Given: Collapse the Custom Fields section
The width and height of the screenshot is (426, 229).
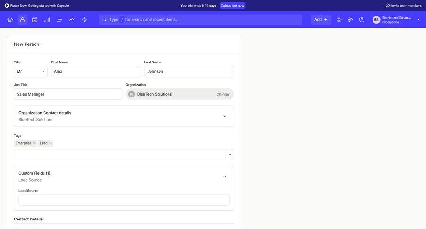Looking at the screenshot, I should coord(224,176).
